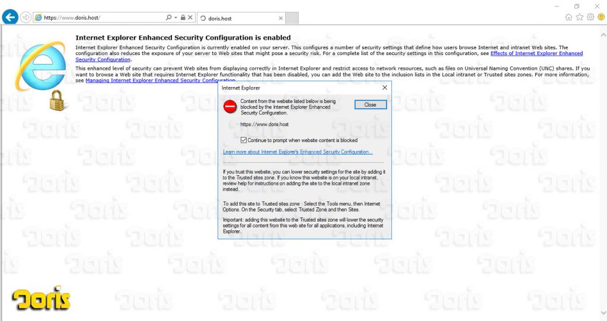The width and height of the screenshot is (607, 321).
Task: Click the Close button in the dialog
Action: pyautogui.click(x=370, y=105)
